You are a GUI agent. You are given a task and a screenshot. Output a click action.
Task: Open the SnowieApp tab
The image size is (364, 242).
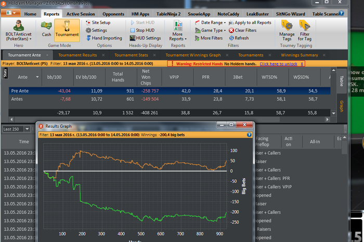tap(199, 14)
